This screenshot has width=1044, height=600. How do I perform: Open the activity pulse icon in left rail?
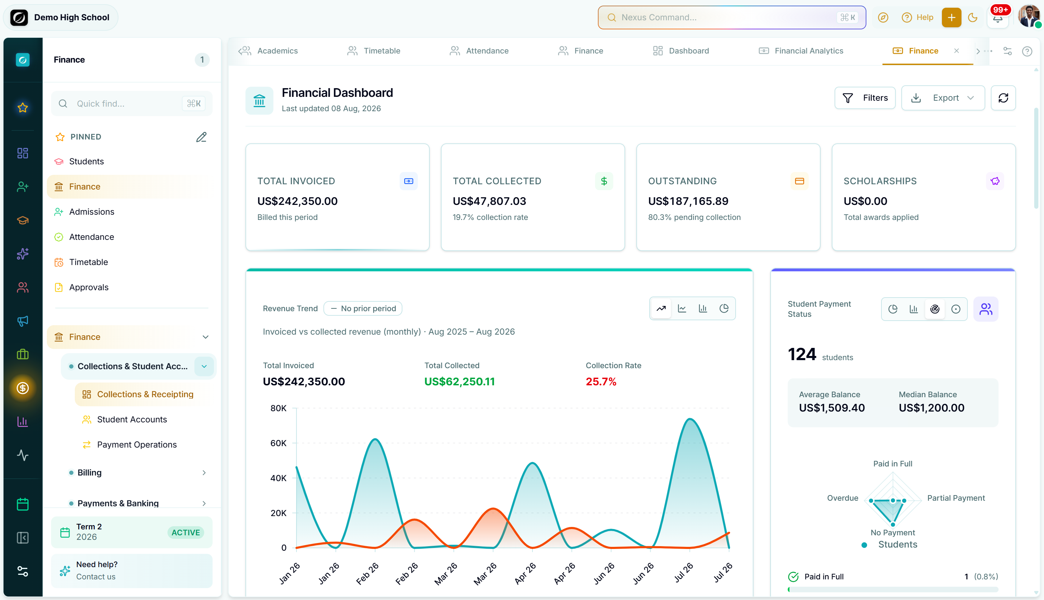(x=23, y=455)
